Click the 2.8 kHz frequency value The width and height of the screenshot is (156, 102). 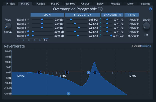(93, 28)
